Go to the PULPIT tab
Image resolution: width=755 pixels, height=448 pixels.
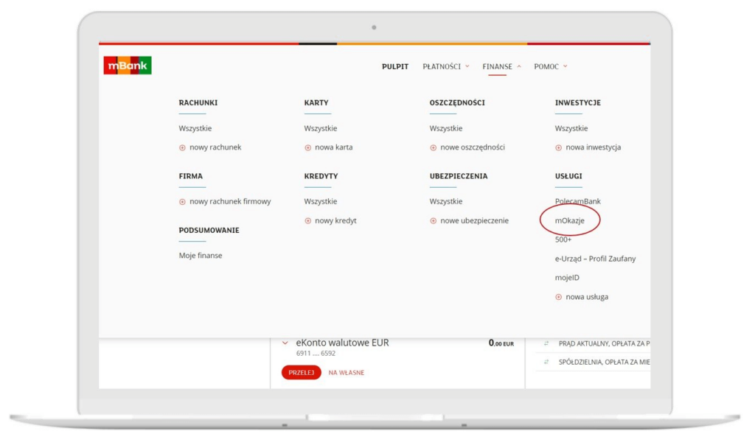[395, 66]
